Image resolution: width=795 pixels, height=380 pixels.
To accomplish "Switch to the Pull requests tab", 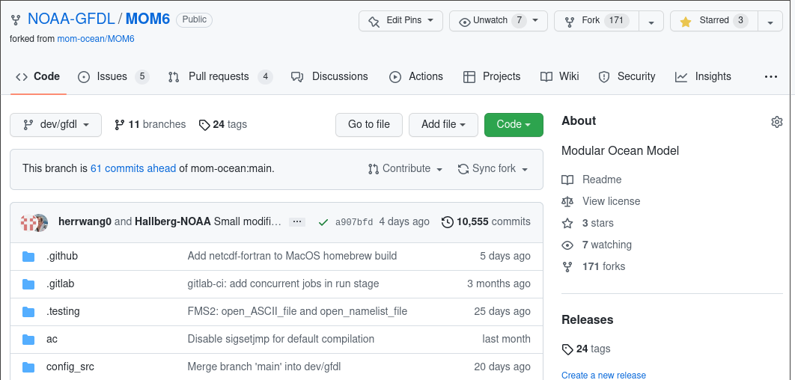I will [219, 76].
